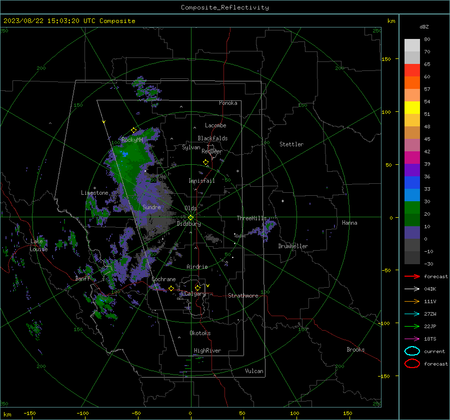Click the Vulcan town label

click(254, 371)
